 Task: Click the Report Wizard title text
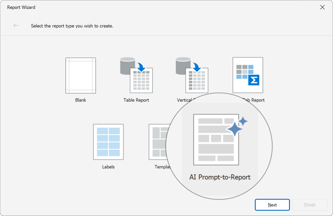click(x=21, y=7)
